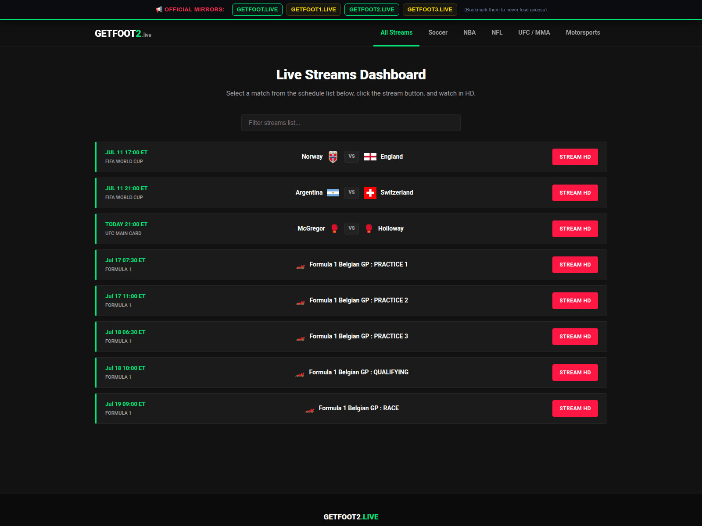702x526 pixels.
Task: Open the Motorsports tab
Action: point(583,32)
